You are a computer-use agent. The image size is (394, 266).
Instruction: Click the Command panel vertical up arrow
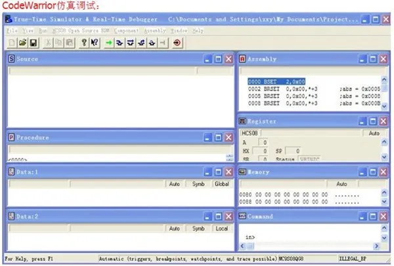pos(384,229)
